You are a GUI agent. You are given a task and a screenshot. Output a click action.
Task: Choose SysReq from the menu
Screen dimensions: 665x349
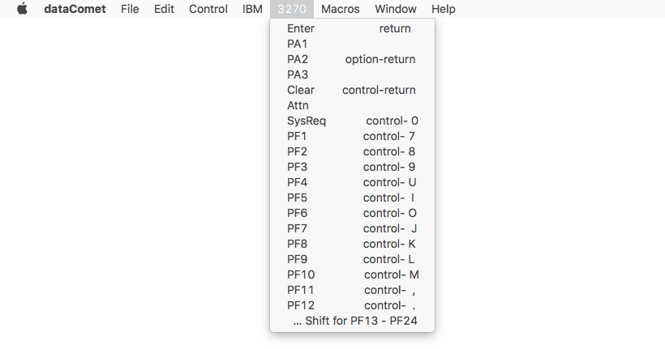click(x=352, y=121)
